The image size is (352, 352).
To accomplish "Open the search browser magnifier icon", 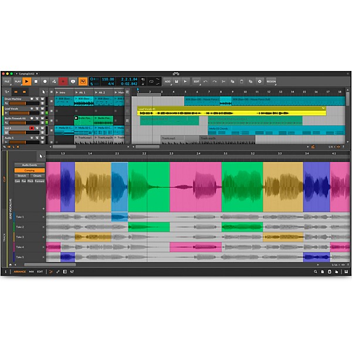I will click(x=315, y=272).
